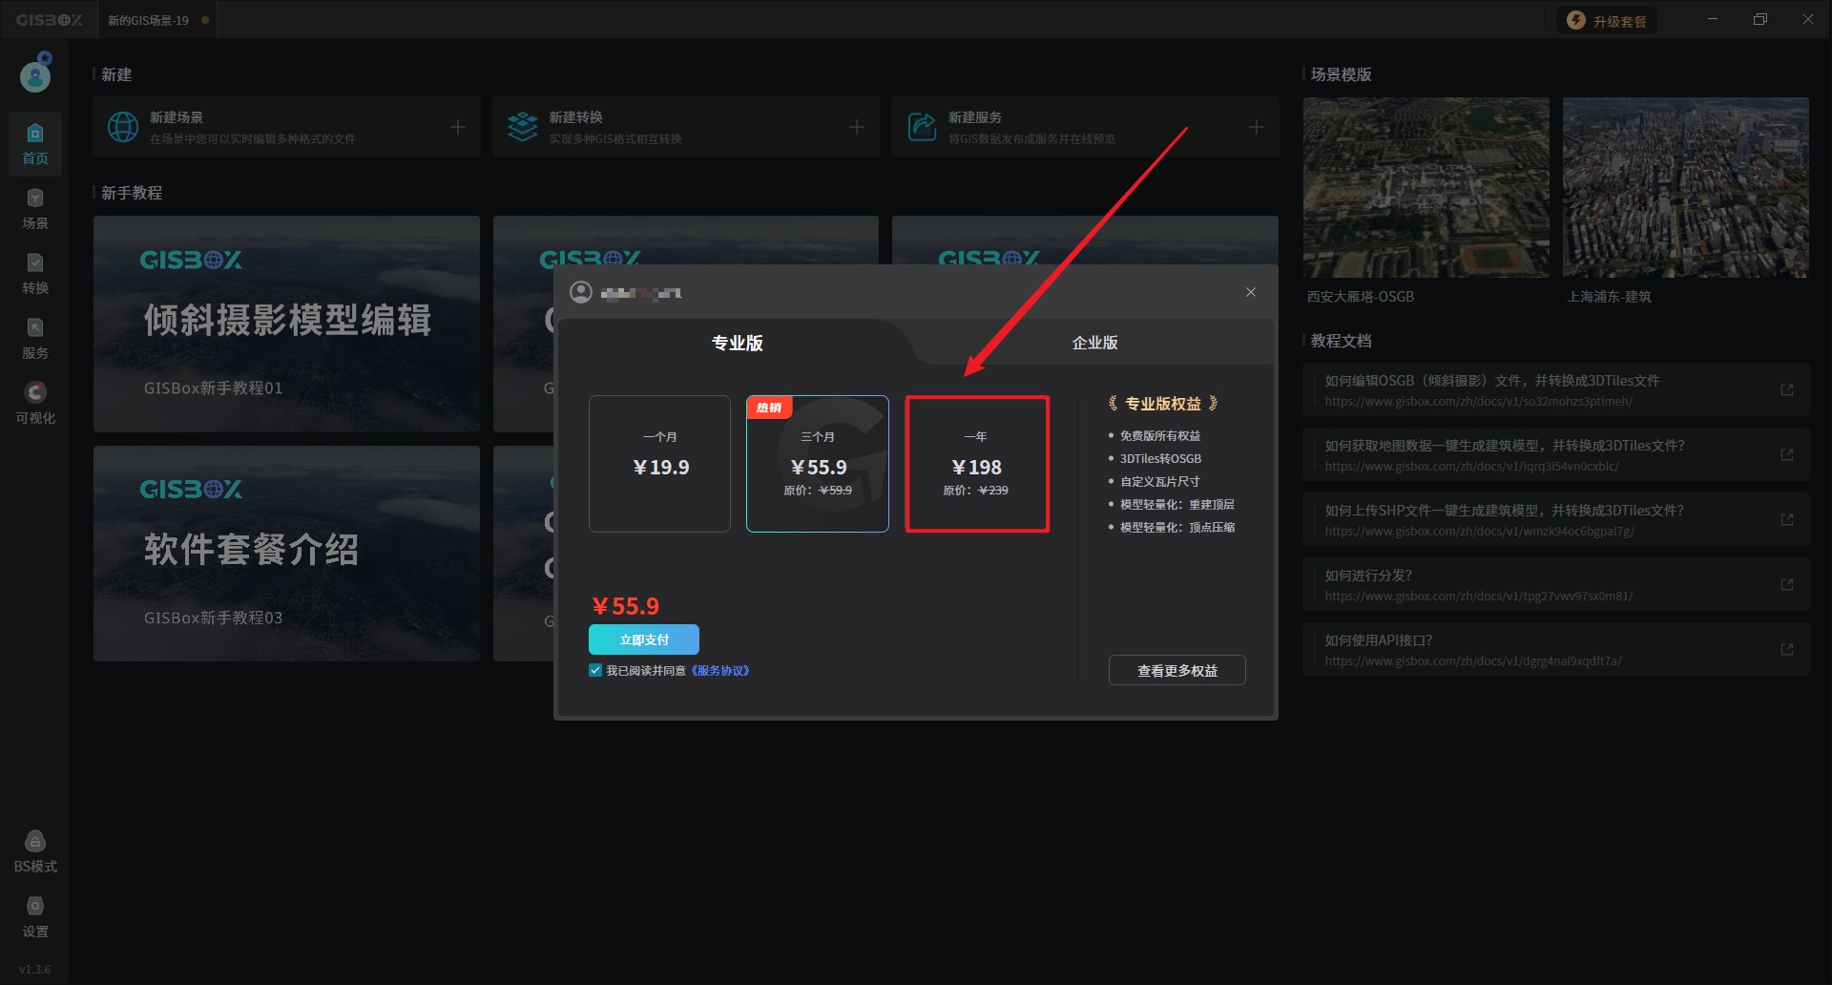Open external icon for 如何上传SHP文件 doc
Viewport: 1832px width, 985px height.
coord(1787,519)
